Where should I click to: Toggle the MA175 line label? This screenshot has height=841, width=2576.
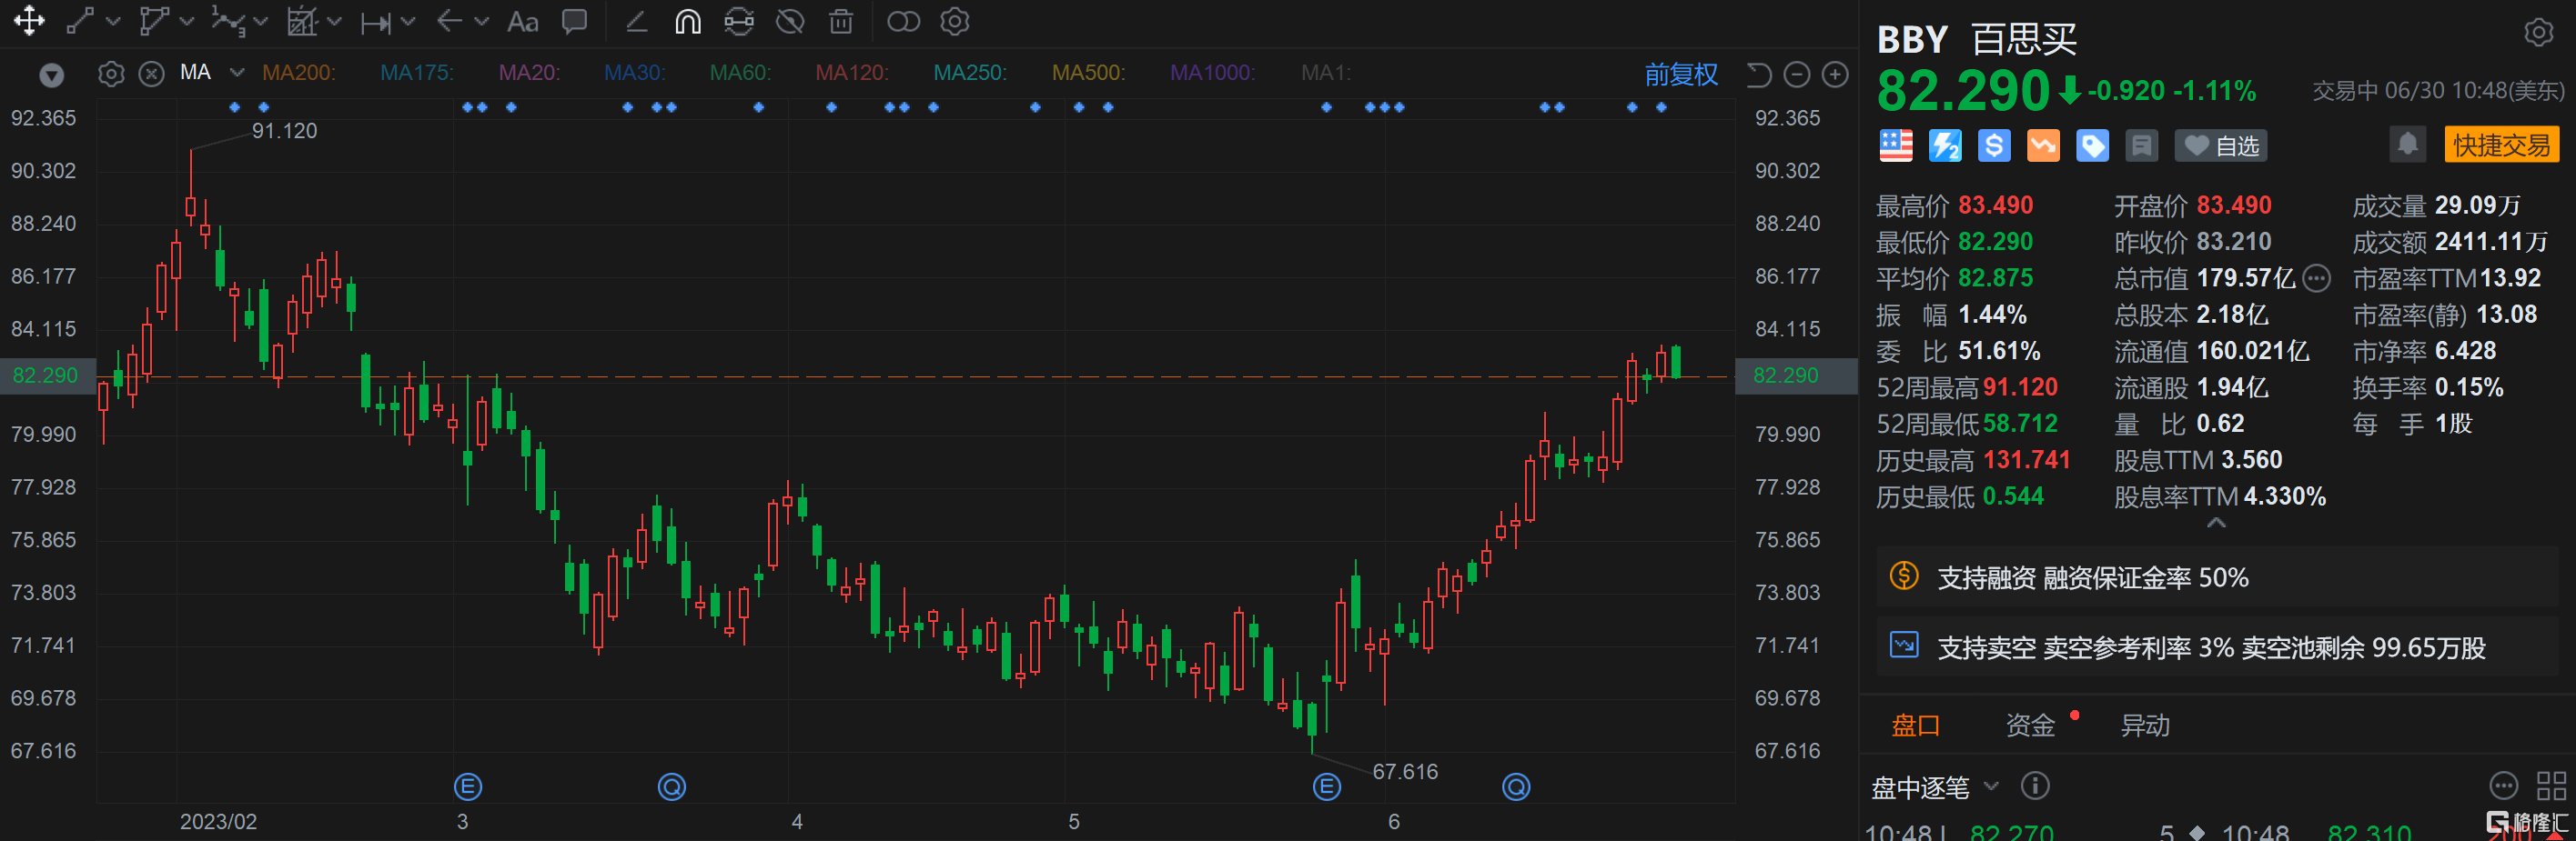[x=417, y=73]
